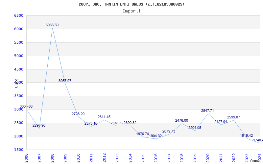Click the 2007 year label
This screenshot has height=164, width=263.
coord(39,158)
